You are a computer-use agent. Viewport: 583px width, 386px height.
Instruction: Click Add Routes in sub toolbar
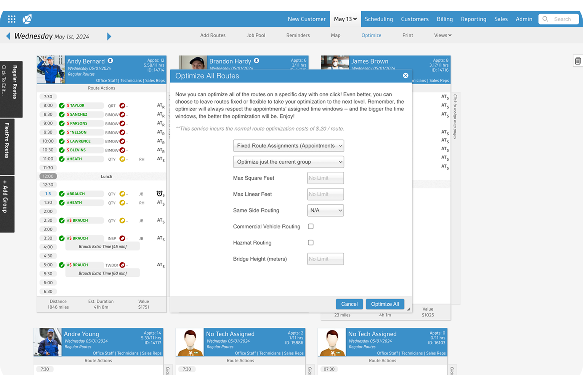(213, 35)
